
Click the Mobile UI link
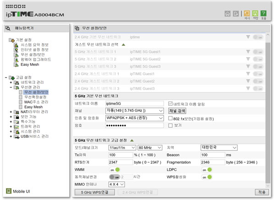coord(22,191)
